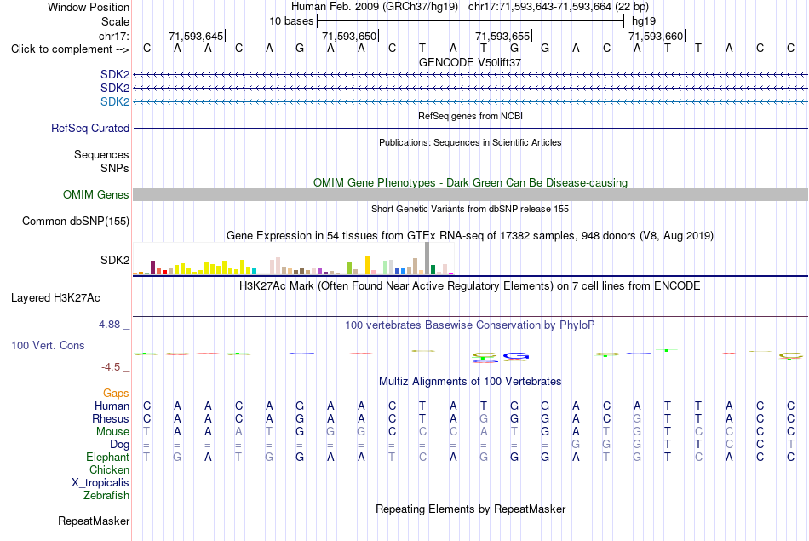Select the X_tropicalis alignment row label
Viewport: 809px width, 541px height.
click(x=100, y=483)
